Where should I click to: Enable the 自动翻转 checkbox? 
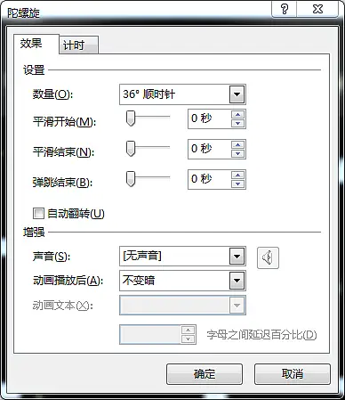[38, 213]
